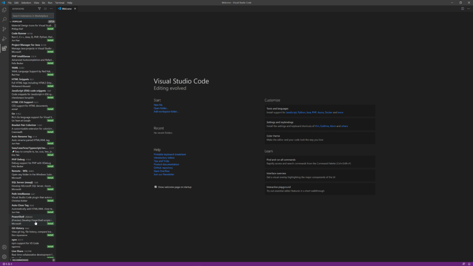Open Printable keyboard cheatsheet link
This screenshot has width=473, height=266.
(170, 154)
